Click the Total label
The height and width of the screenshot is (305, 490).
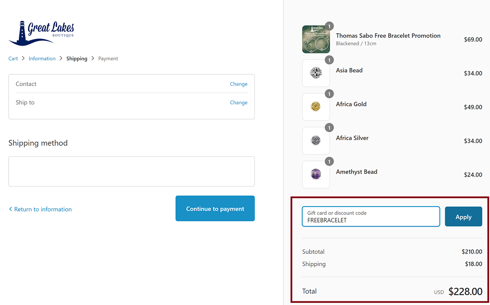[310, 292]
